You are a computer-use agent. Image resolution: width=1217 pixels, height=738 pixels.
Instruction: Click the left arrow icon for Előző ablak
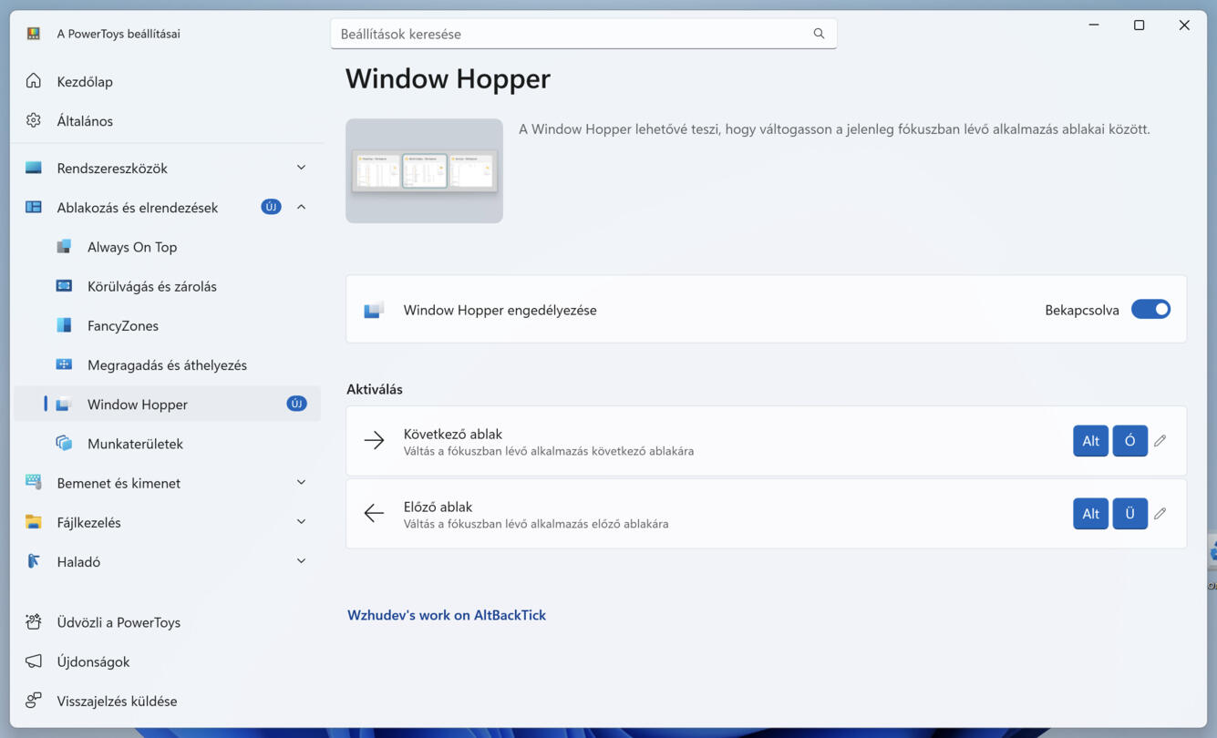pos(374,514)
